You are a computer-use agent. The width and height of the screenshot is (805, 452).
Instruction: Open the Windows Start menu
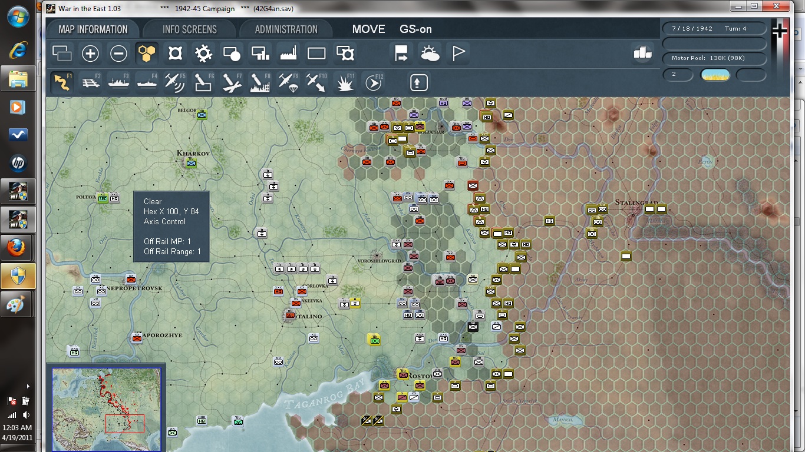(x=18, y=16)
